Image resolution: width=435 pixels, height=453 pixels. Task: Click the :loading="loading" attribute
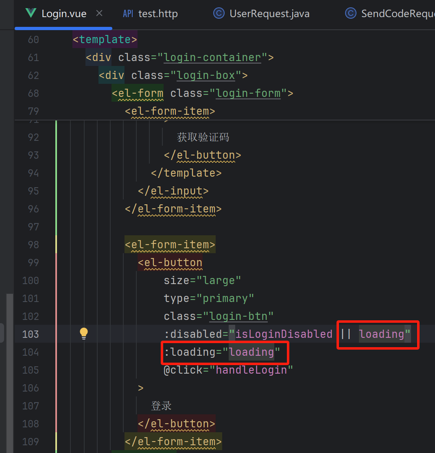222,352
